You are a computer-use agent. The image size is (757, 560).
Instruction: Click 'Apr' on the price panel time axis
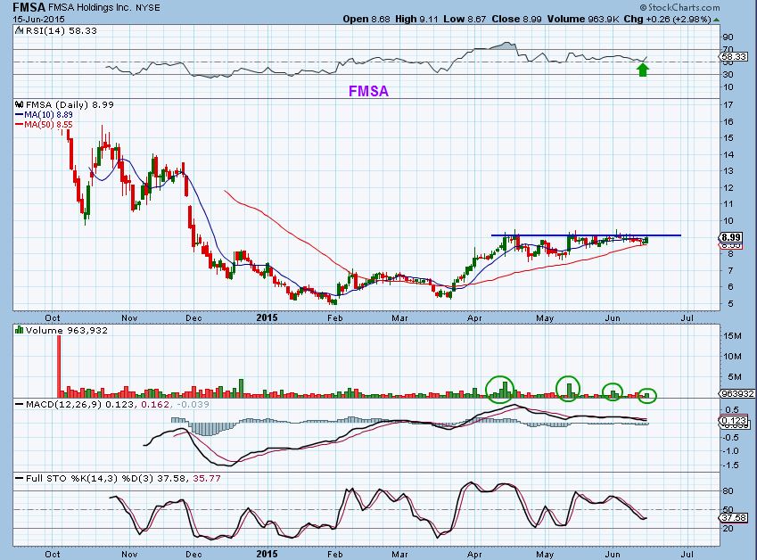[x=474, y=317]
